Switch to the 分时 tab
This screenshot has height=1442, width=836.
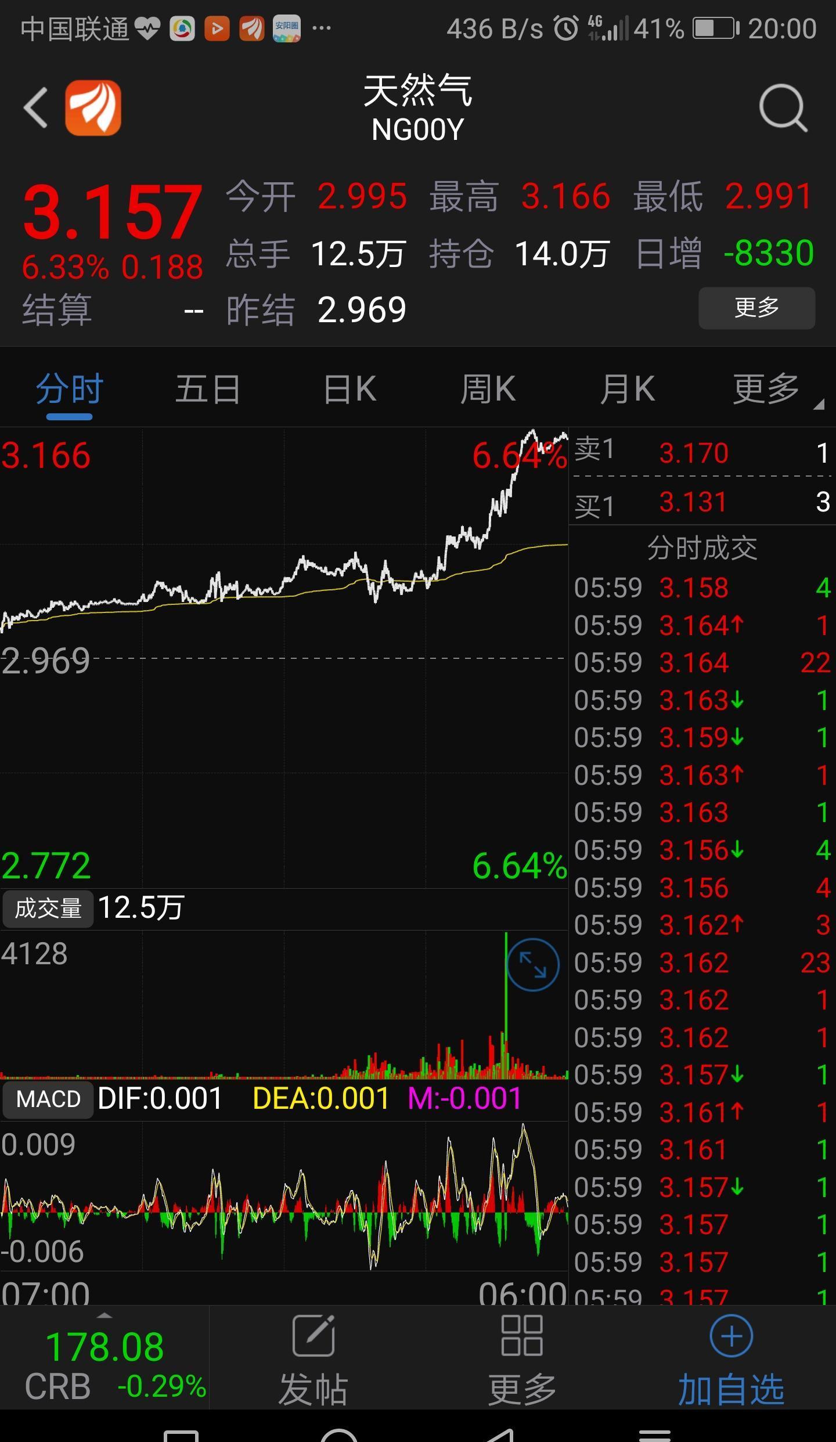70,389
